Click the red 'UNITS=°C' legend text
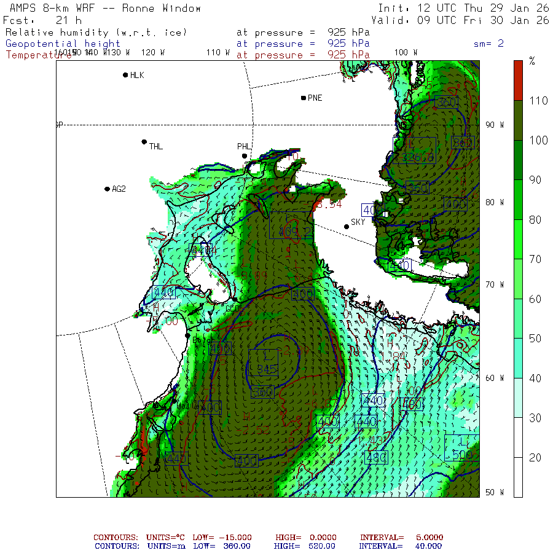 165,538
